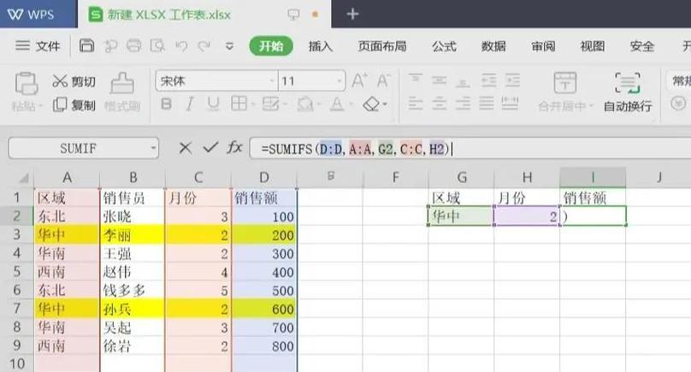The height and width of the screenshot is (372, 691).
Task: Click the paste clipboard icon
Action: pos(26,84)
